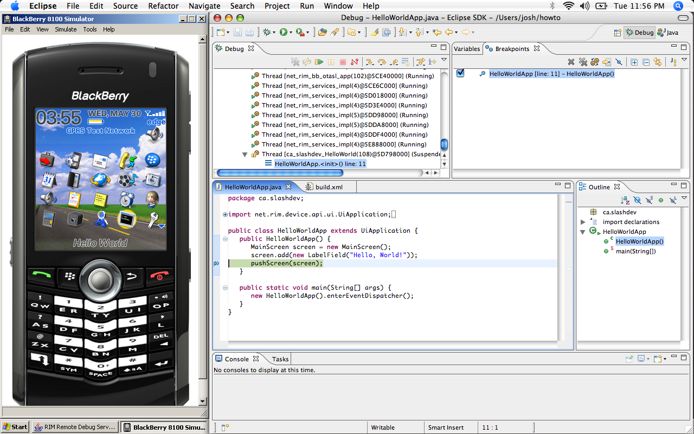Uncheck the HelloWorldApp line 11 breakpoint checkbox

(460, 73)
